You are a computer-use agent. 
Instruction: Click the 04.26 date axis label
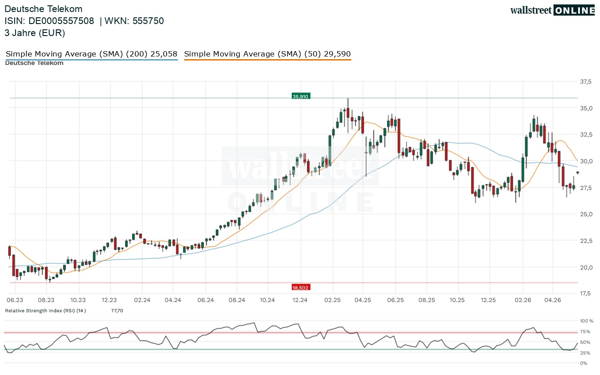click(x=553, y=300)
